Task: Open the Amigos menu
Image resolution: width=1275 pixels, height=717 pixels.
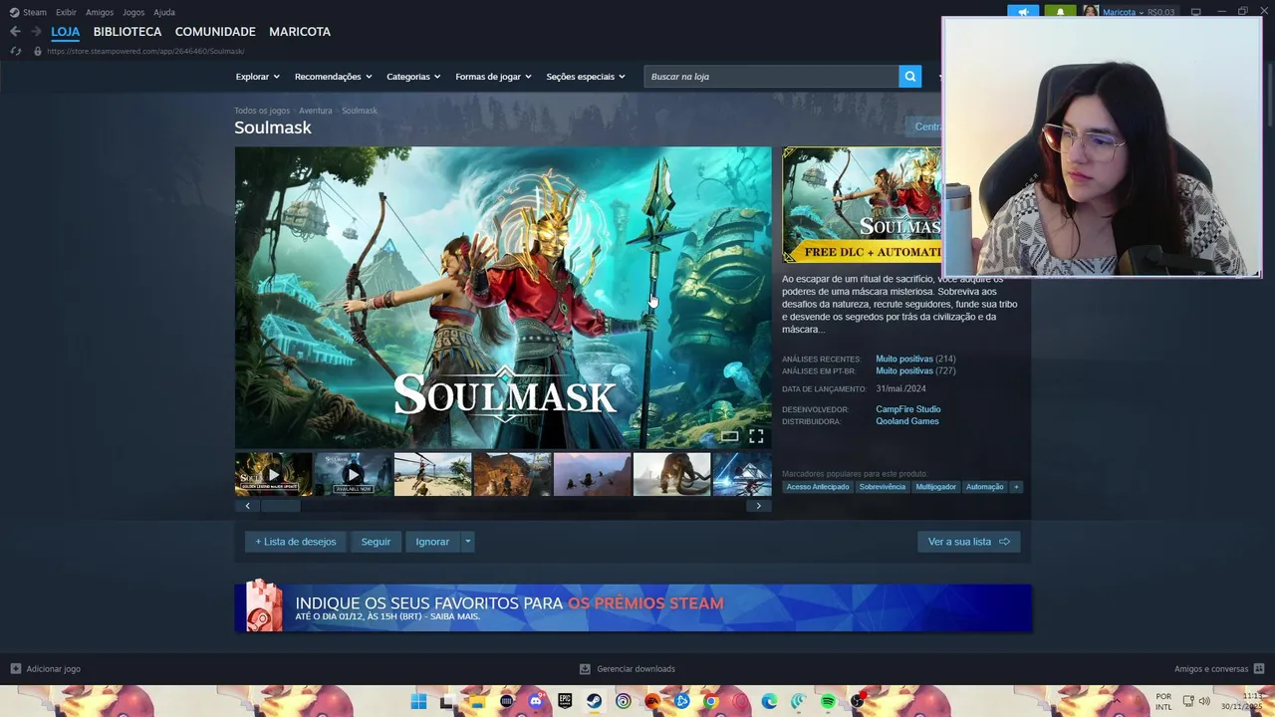Action: [x=100, y=12]
